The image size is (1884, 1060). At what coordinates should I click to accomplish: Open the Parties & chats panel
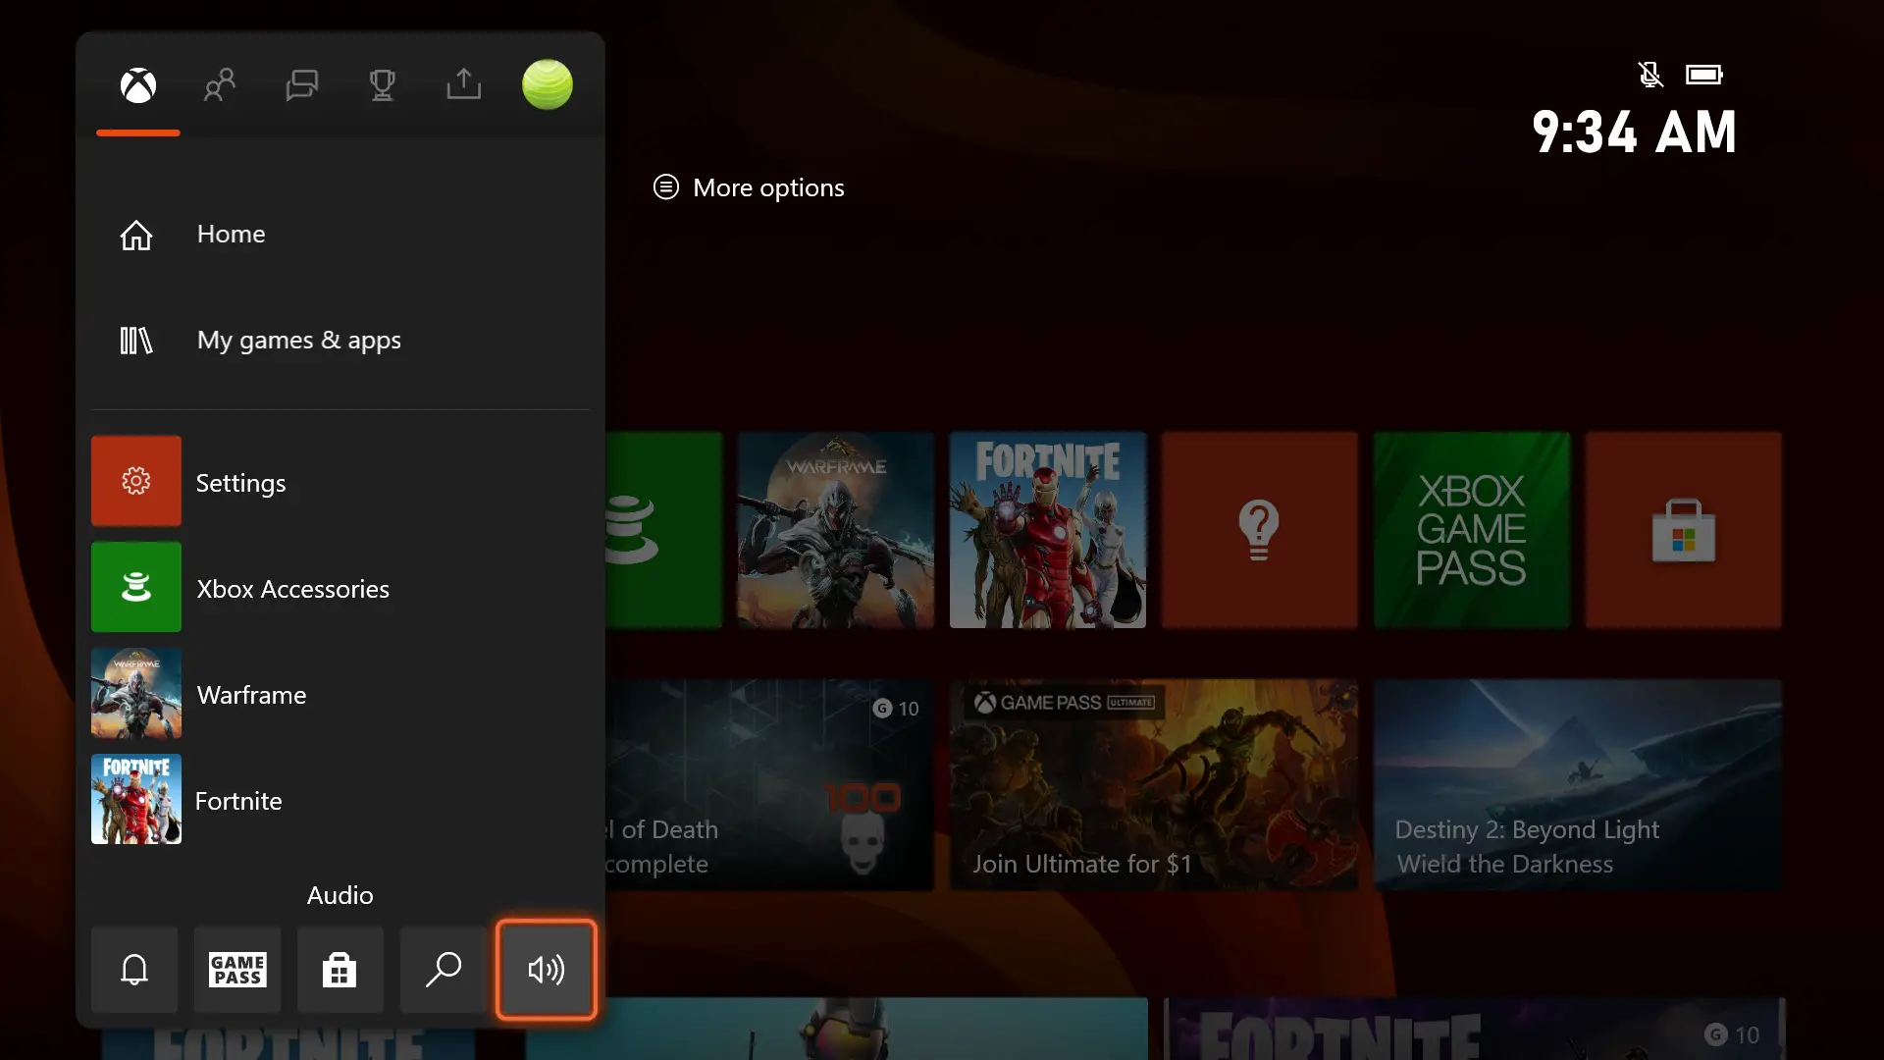(x=301, y=84)
